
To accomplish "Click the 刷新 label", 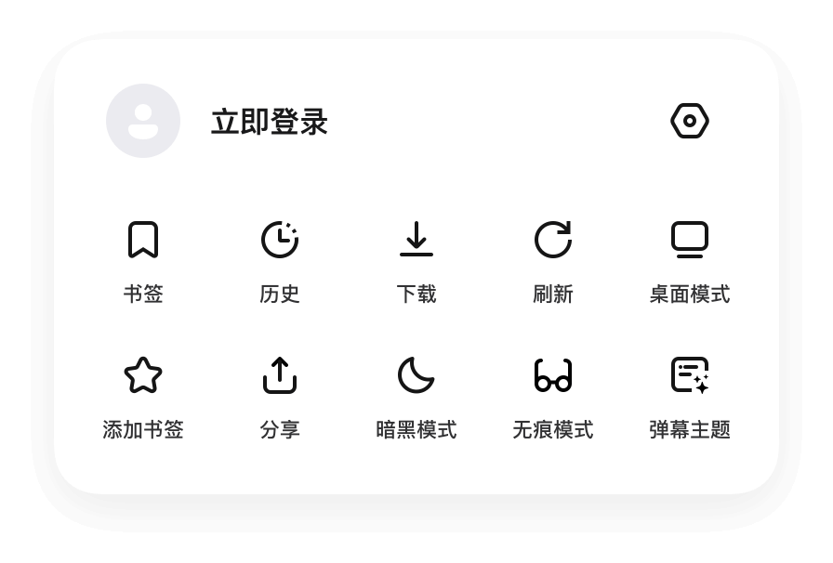I will point(553,294).
